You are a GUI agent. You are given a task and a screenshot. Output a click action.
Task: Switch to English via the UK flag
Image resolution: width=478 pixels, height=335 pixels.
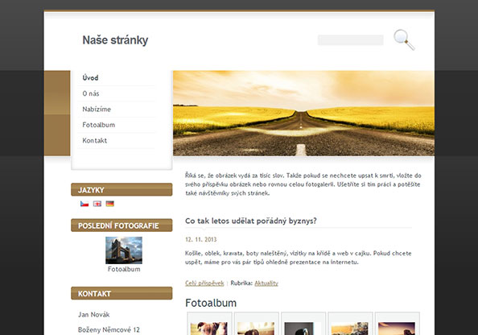(x=97, y=204)
